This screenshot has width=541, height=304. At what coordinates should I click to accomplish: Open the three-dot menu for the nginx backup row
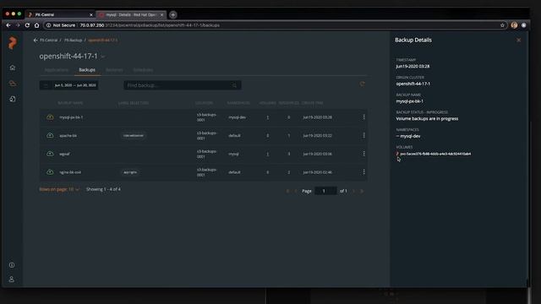363,172
